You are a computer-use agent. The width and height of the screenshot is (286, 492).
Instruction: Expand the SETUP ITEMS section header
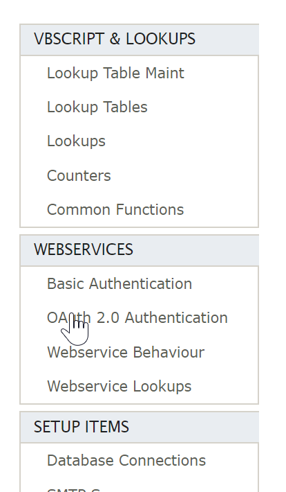[x=140, y=427]
